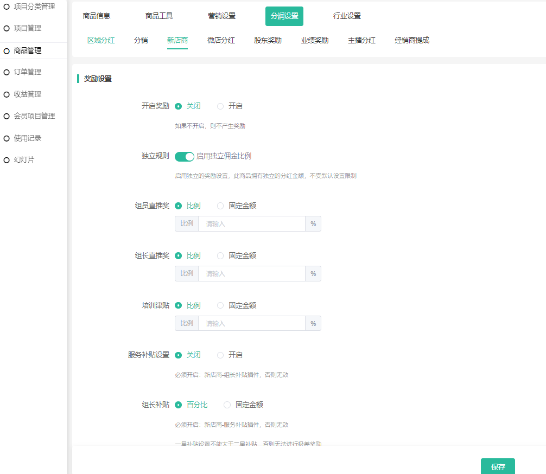
Task: Select 幻灯片 sidebar entry
Action: 24,160
